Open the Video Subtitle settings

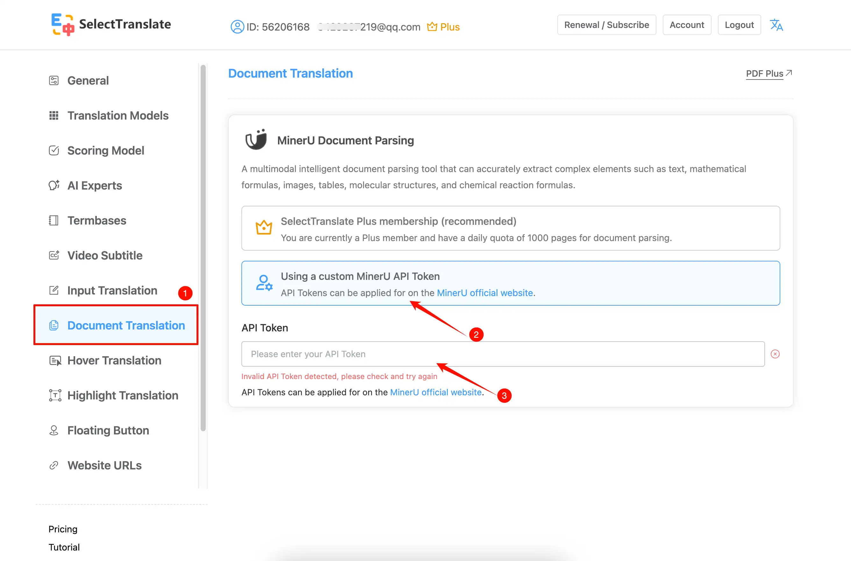pos(105,255)
